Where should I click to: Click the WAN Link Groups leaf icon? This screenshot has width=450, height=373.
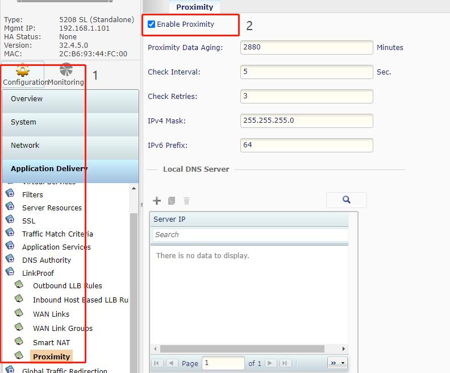(19, 327)
